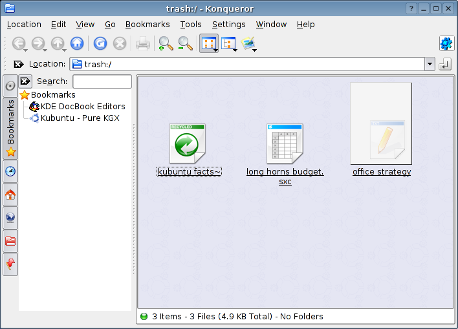Click the long horns budget.sxc file name
The height and width of the screenshot is (329, 458).
285,176
